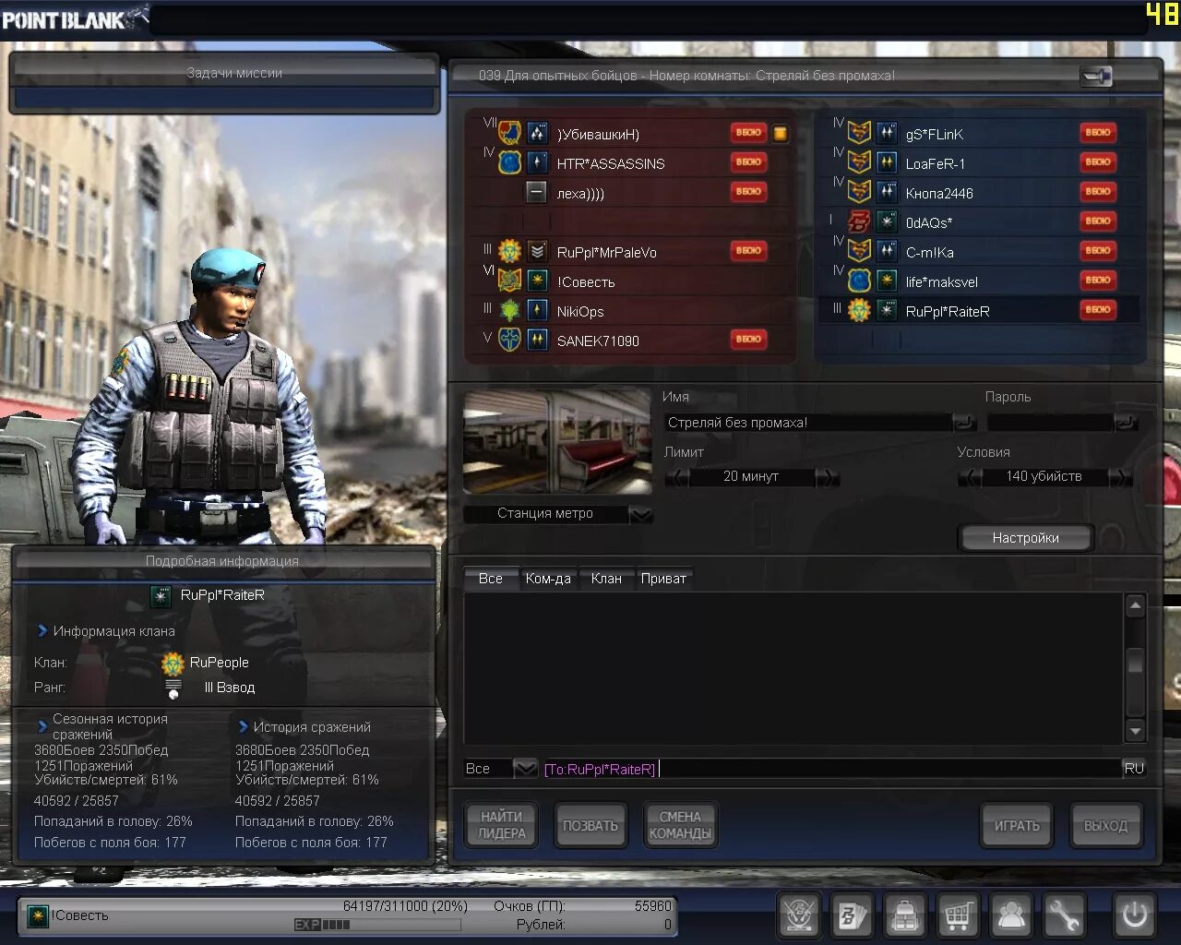Viewport: 1181px width, 945px height.
Task: Click rank icon beside леха))))
Action: click(x=537, y=193)
